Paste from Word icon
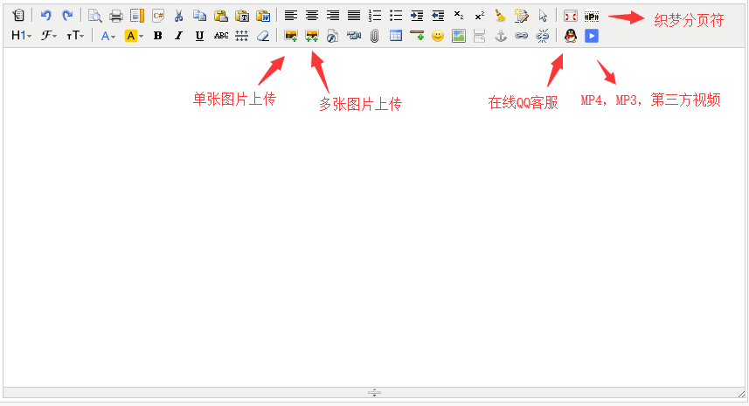This screenshot has width=749, height=406. coord(263,16)
